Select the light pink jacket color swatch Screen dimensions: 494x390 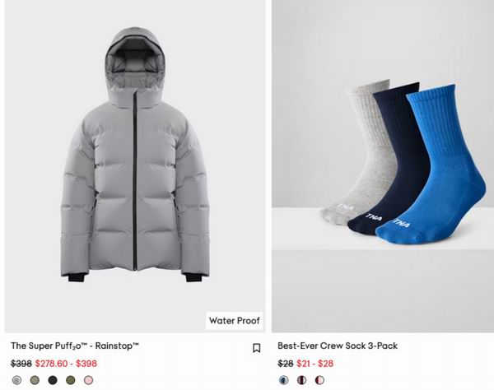(x=89, y=380)
